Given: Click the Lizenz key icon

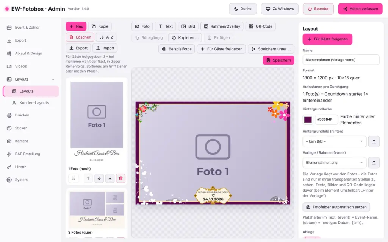Looking at the screenshot, I should (9, 167).
